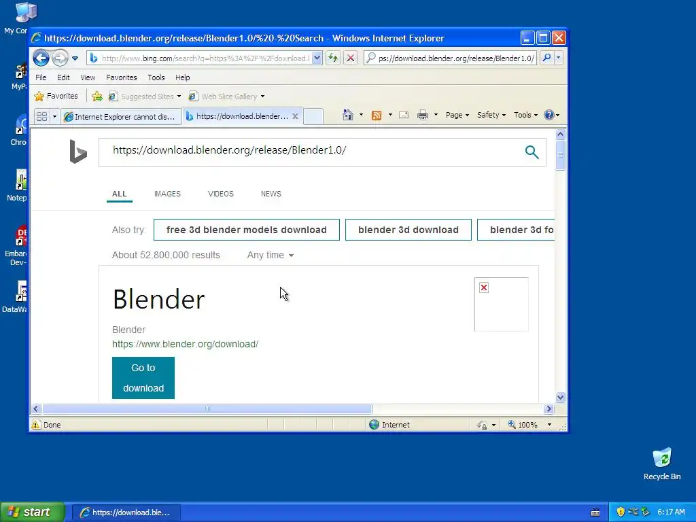This screenshot has height=522, width=696.
Task: Click the Favorites star button
Action: tap(56, 97)
